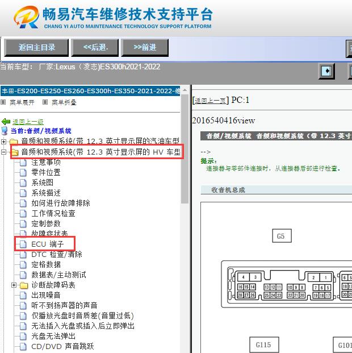Open the 注意事项 page

tap(46, 162)
